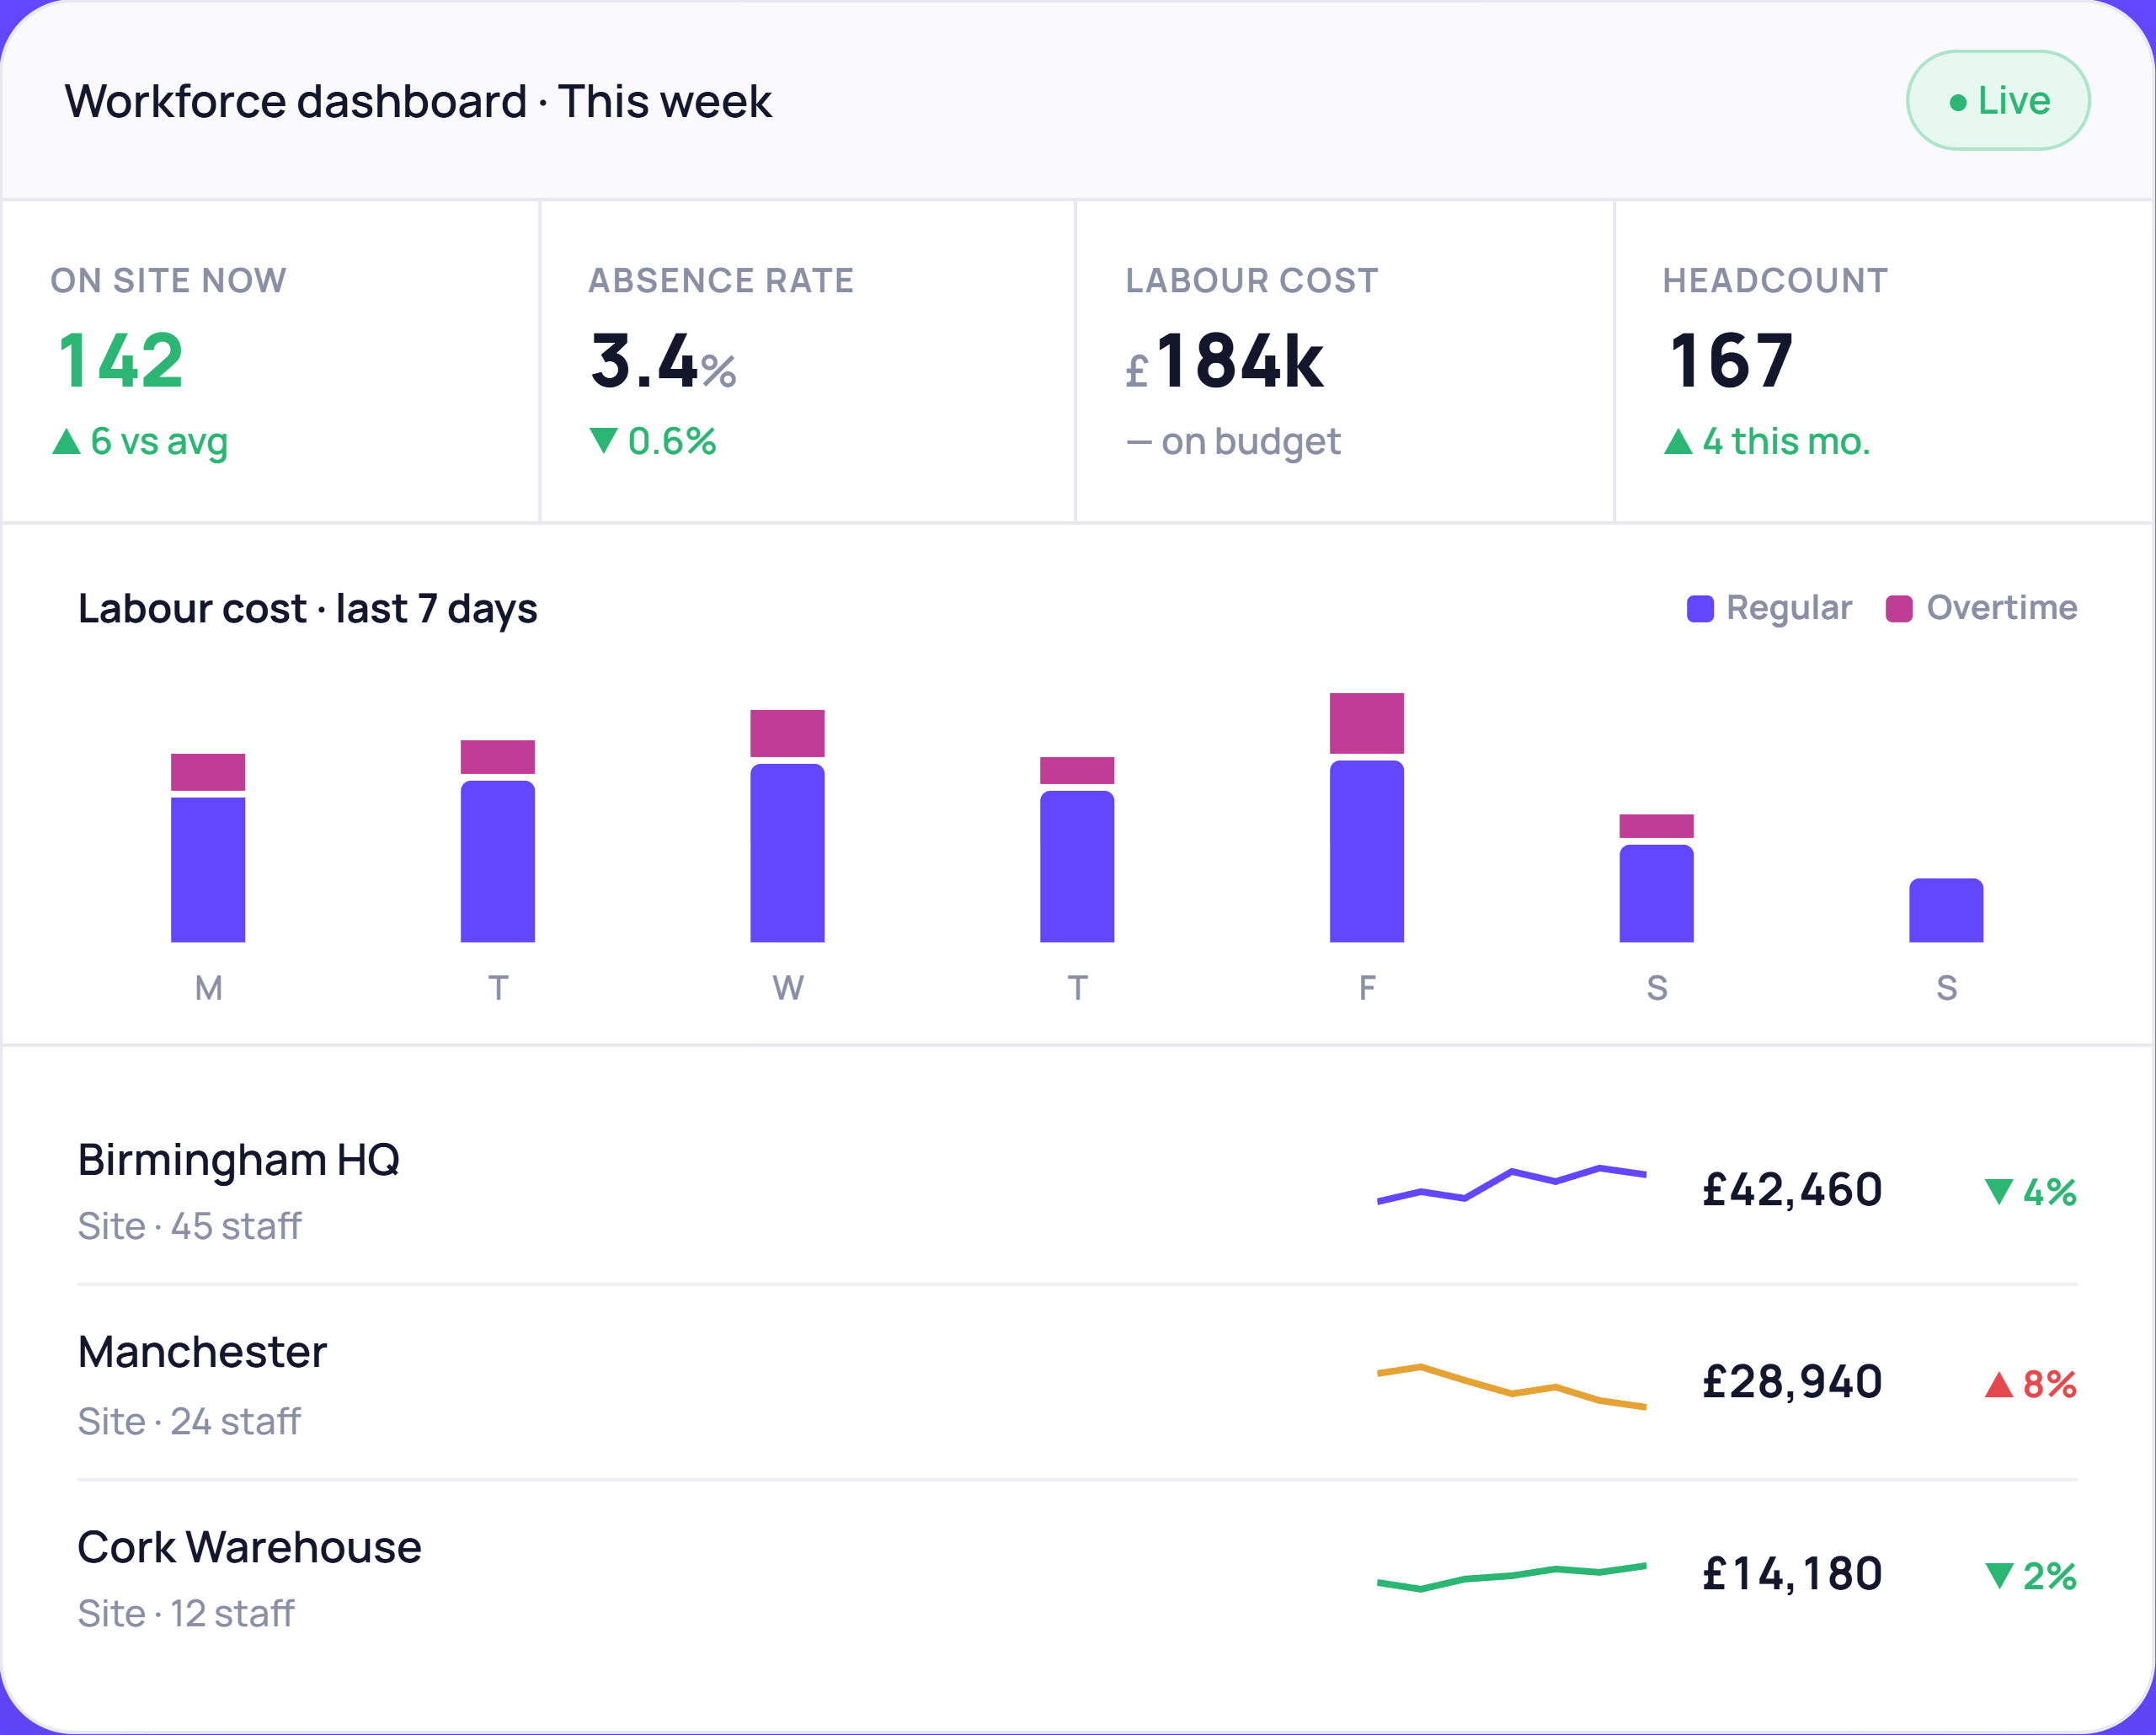Screen dimensions: 2156x1735
Task: Click the Regular legend colour swatch
Action: pyautogui.click(x=1700, y=608)
